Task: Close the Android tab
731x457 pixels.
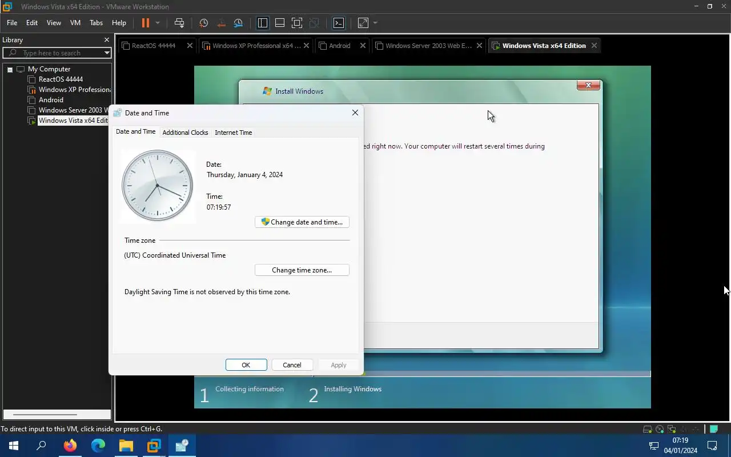Action: (x=363, y=46)
